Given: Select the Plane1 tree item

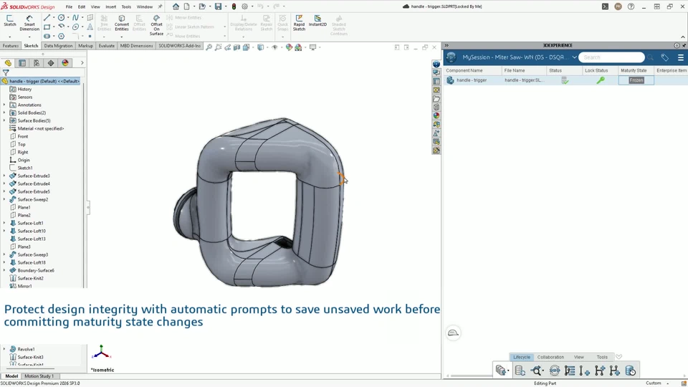Looking at the screenshot, I should click(24, 208).
